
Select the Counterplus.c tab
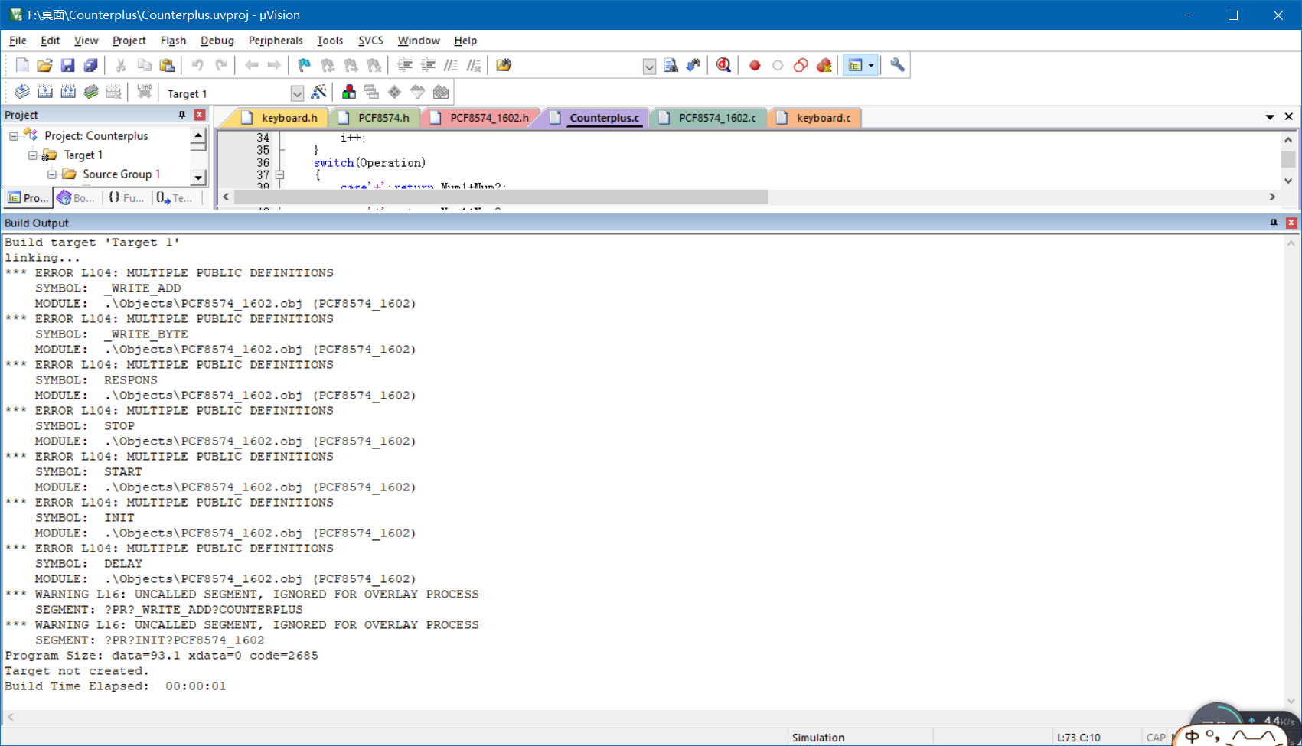point(596,118)
